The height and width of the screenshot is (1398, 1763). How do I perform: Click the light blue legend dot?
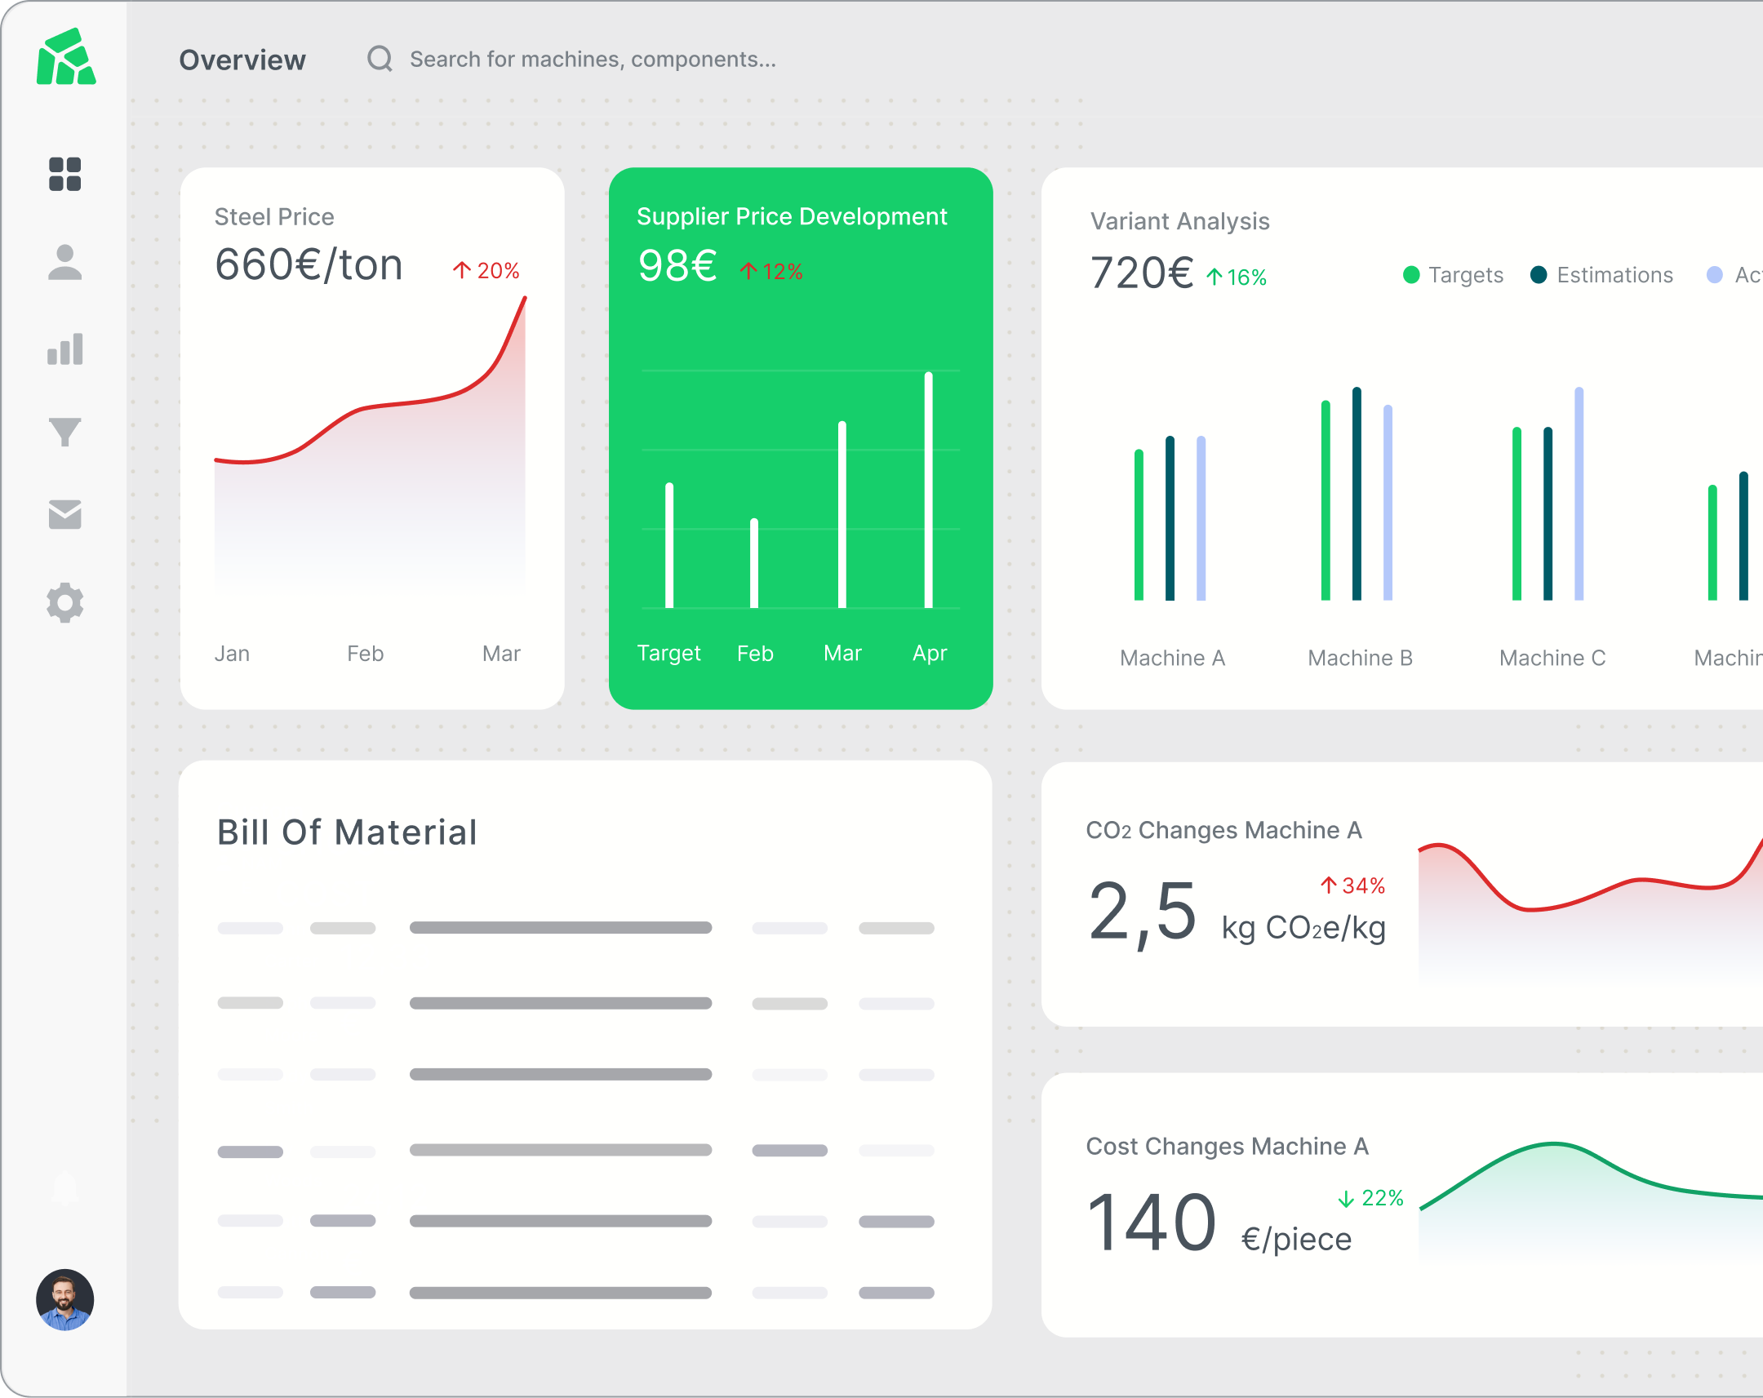[1714, 275]
